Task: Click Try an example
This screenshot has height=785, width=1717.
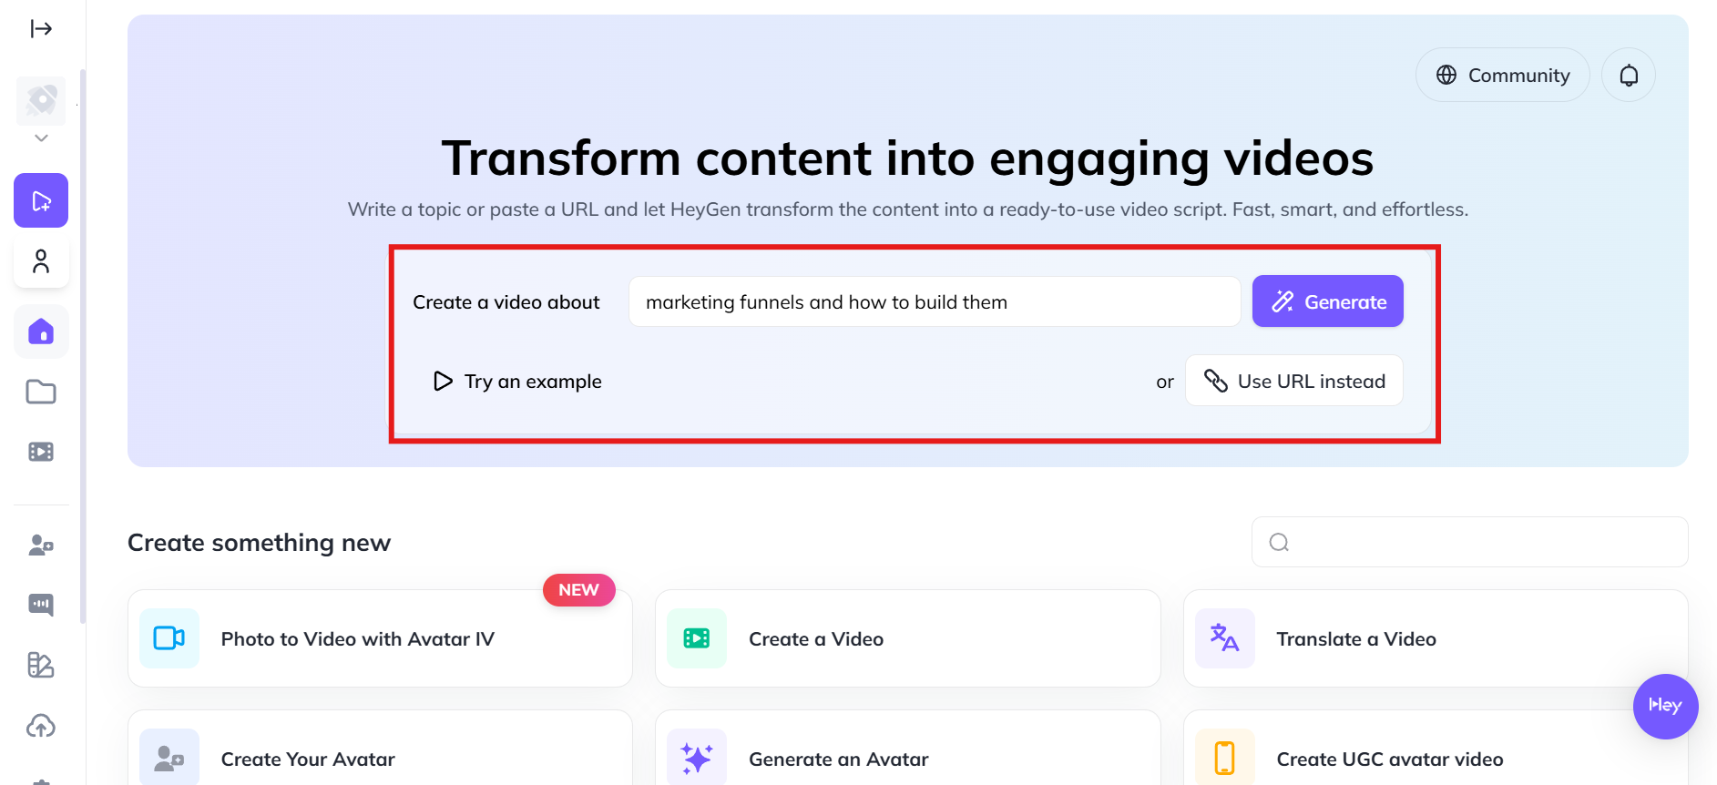Action: point(517,381)
